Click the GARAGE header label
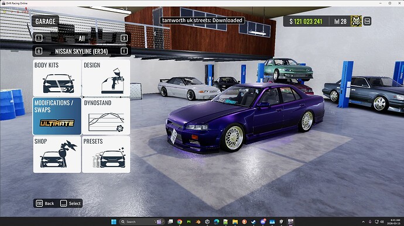The width and height of the screenshot is (404, 226). (x=45, y=22)
